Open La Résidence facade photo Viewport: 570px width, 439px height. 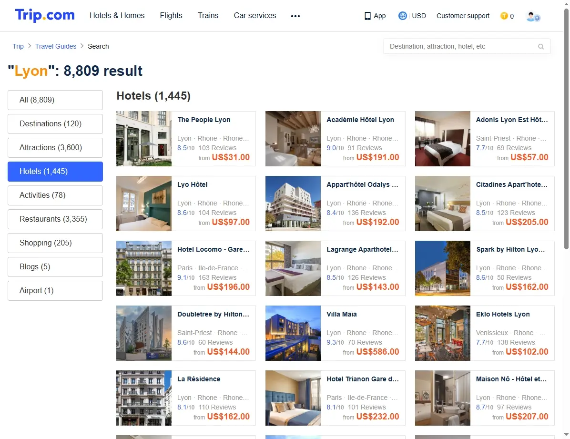pyautogui.click(x=144, y=398)
